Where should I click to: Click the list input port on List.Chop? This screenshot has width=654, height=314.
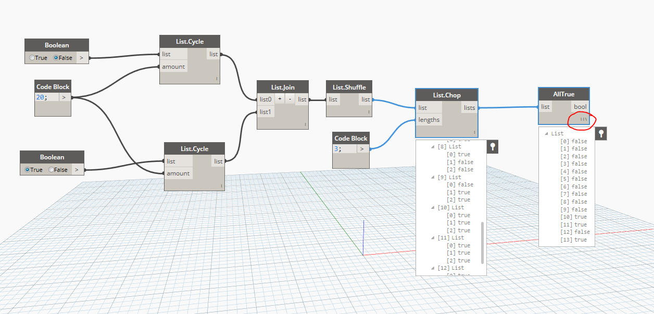(x=429, y=108)
